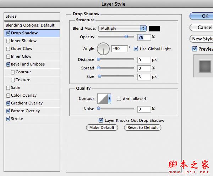Open the Gradient Overlay settings row
213x176 pixels.
coord(32,103)
